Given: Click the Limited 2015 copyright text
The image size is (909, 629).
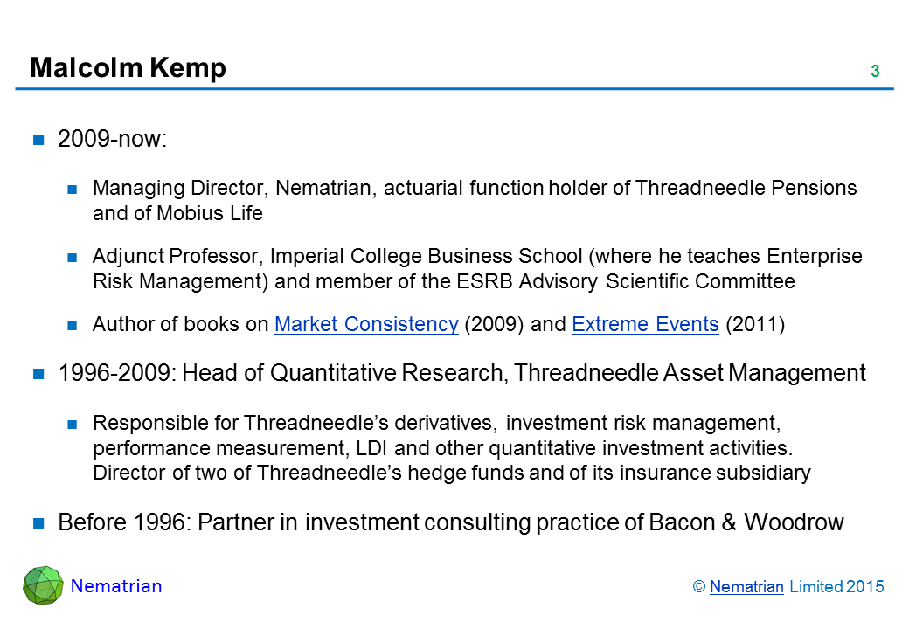Looking at the screenshot, I should click(x=836, y=587).
